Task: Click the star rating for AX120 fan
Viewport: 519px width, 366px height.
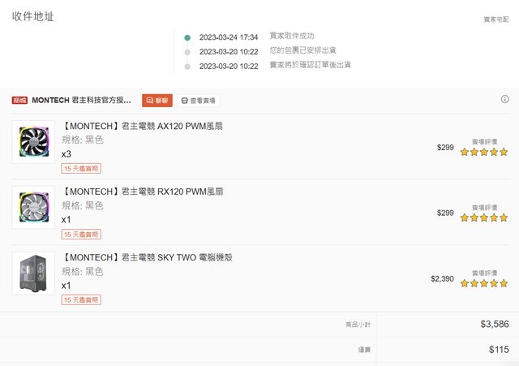Action: click(484, 152)
